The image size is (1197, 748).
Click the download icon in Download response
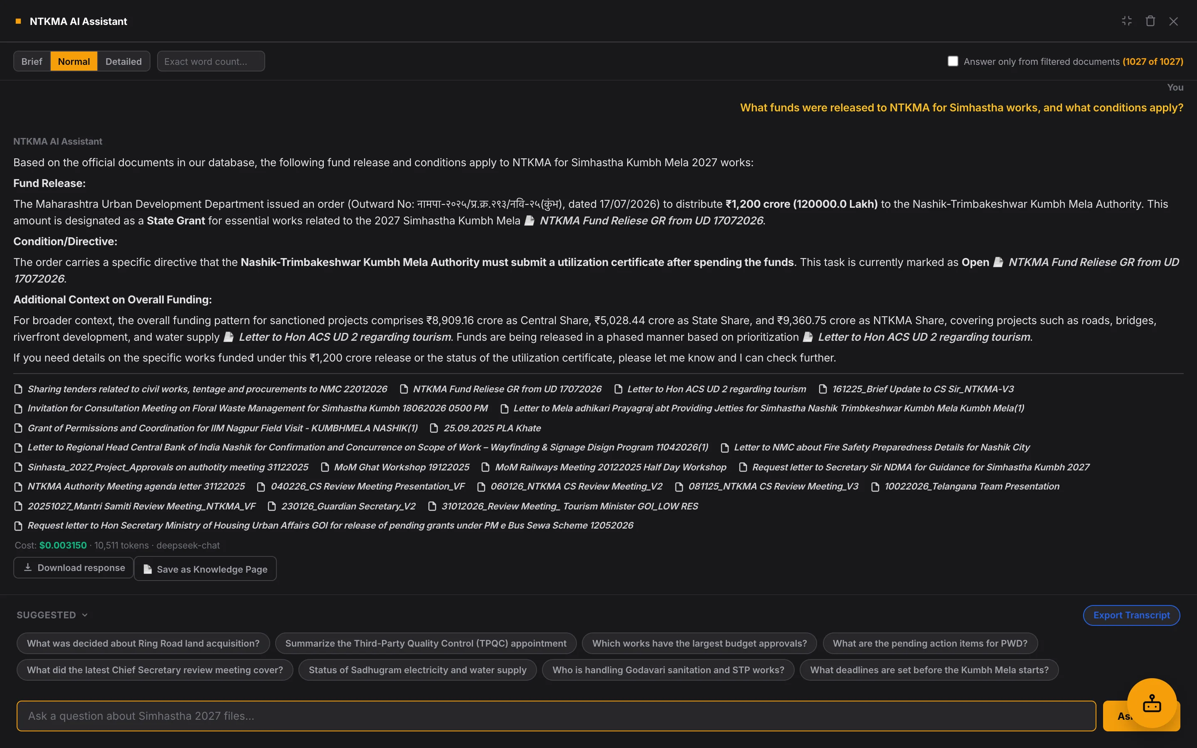(x=28, y=567)
